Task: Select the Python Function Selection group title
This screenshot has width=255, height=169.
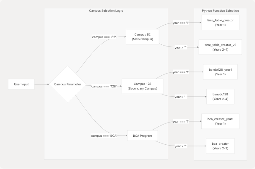Action: (220, 10)
